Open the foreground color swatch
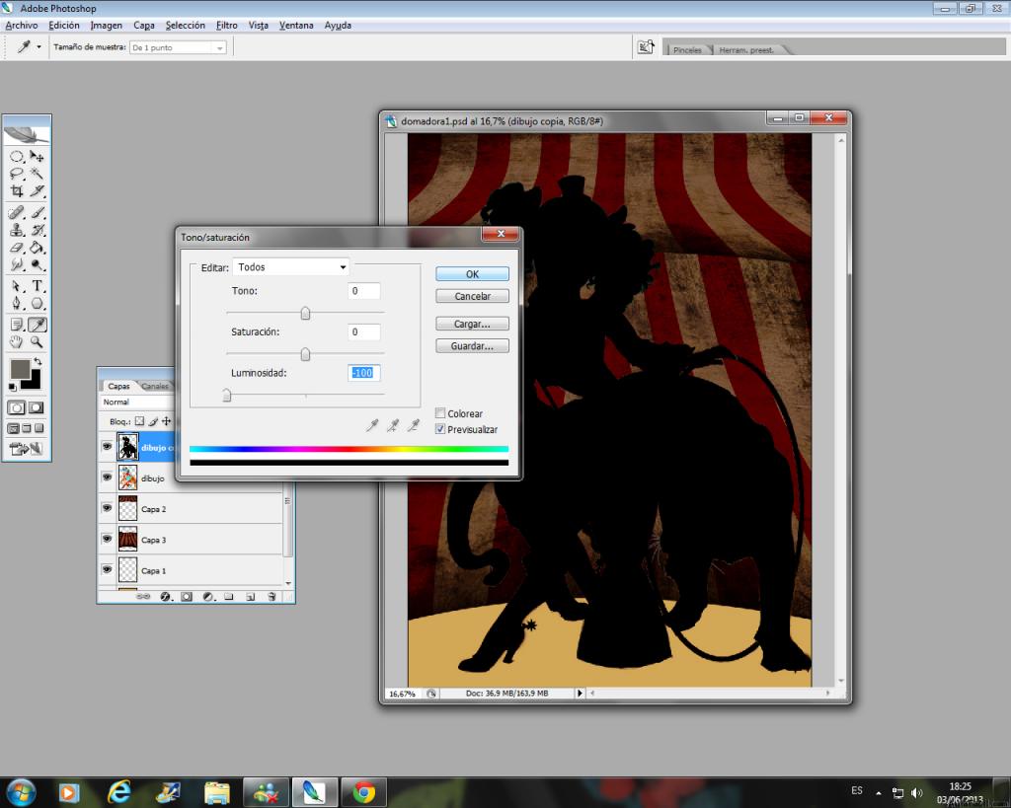 click(x=20, y=369)
